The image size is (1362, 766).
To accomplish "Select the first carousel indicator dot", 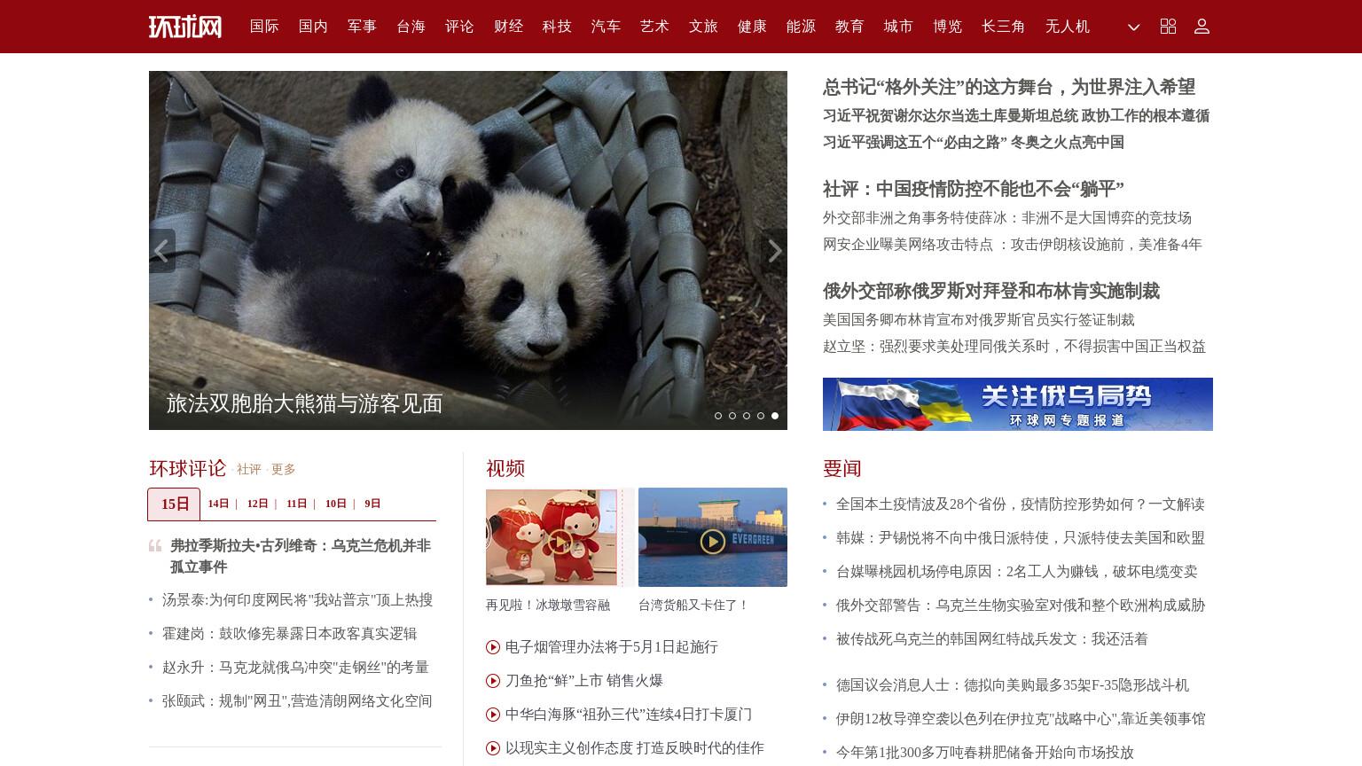I will pyautogui.click(x=718, y=416).
